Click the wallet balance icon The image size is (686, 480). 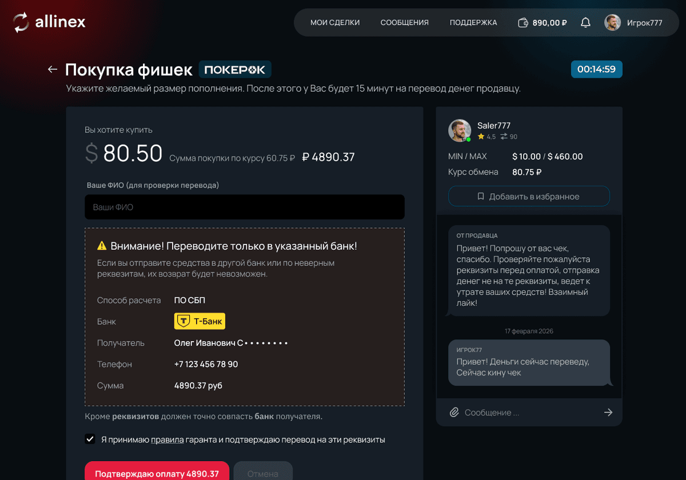[523, 23]
